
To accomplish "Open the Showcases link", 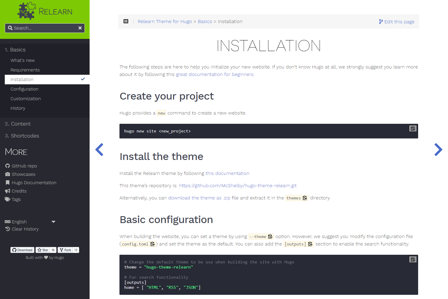I will pyautogui.click(x=20, y=174).
